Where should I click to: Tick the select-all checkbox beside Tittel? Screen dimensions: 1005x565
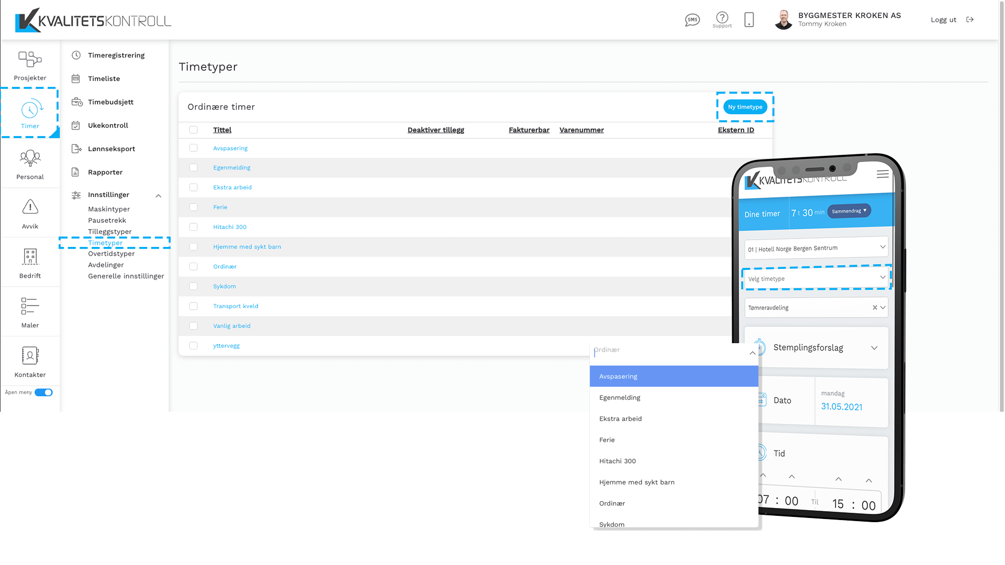coord(194,130)
